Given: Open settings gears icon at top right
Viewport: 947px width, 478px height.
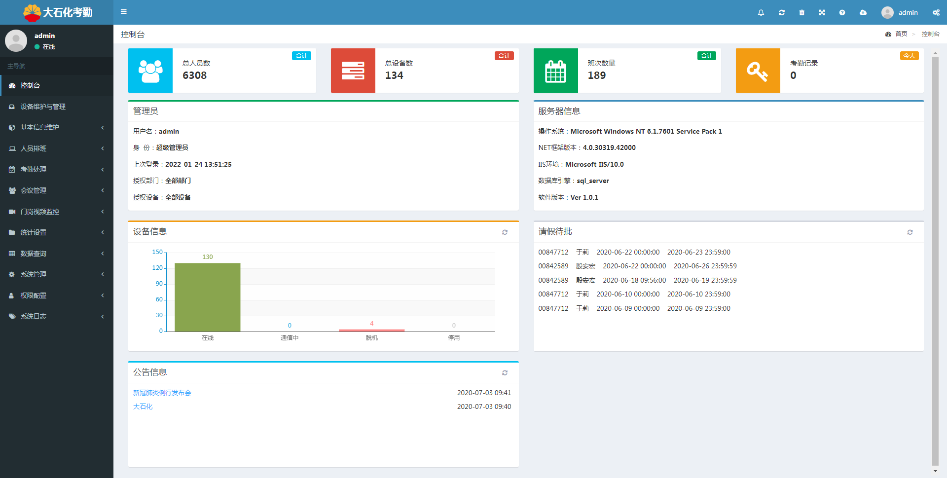Looking at the screenshot, I should tap(936, 12).
